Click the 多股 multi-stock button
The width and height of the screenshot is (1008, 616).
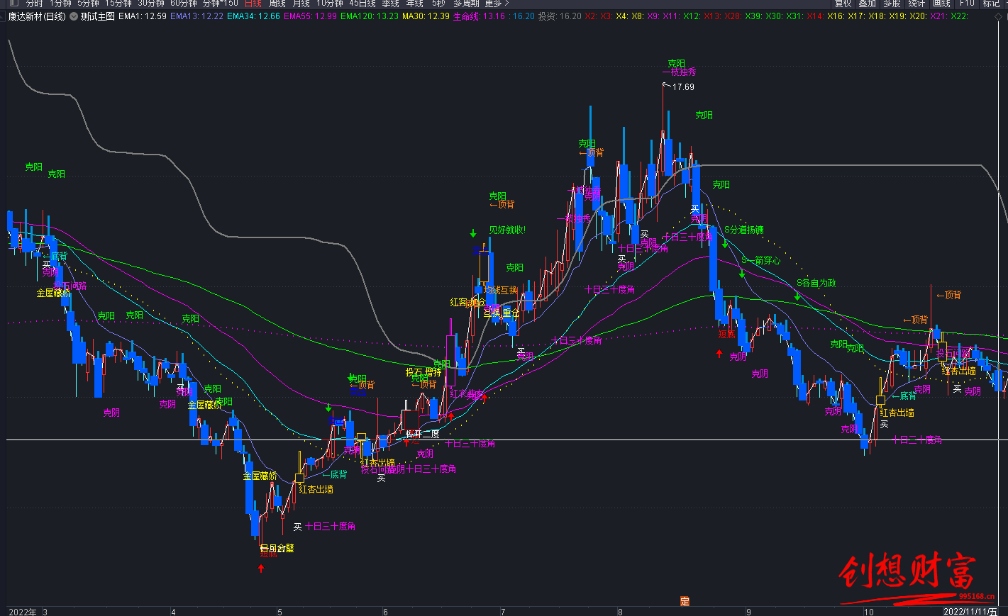[892, 4]
